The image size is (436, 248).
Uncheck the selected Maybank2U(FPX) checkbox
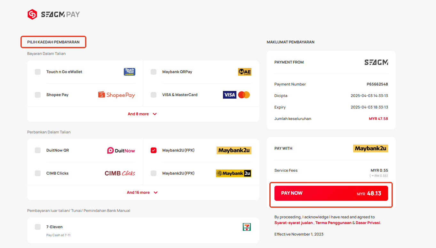(154, 150)
